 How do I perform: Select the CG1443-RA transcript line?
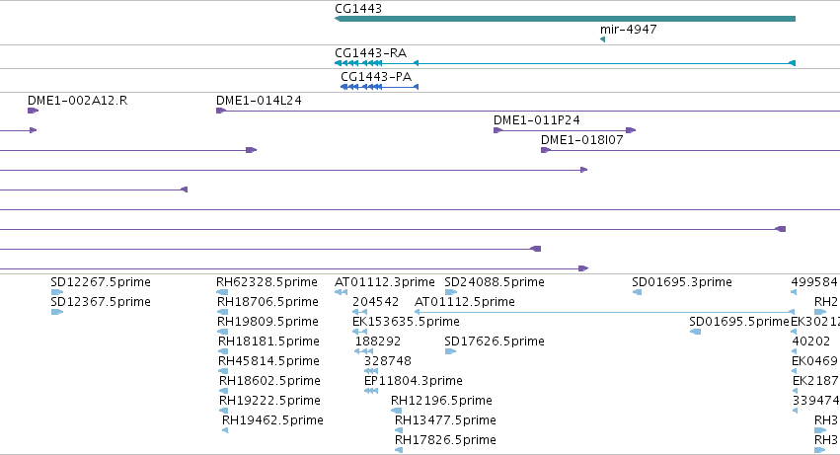[565, 63]
